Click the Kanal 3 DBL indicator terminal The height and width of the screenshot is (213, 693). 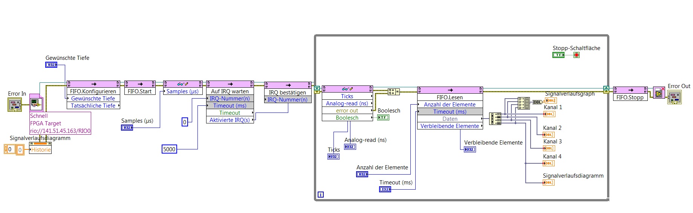(549, 148)
